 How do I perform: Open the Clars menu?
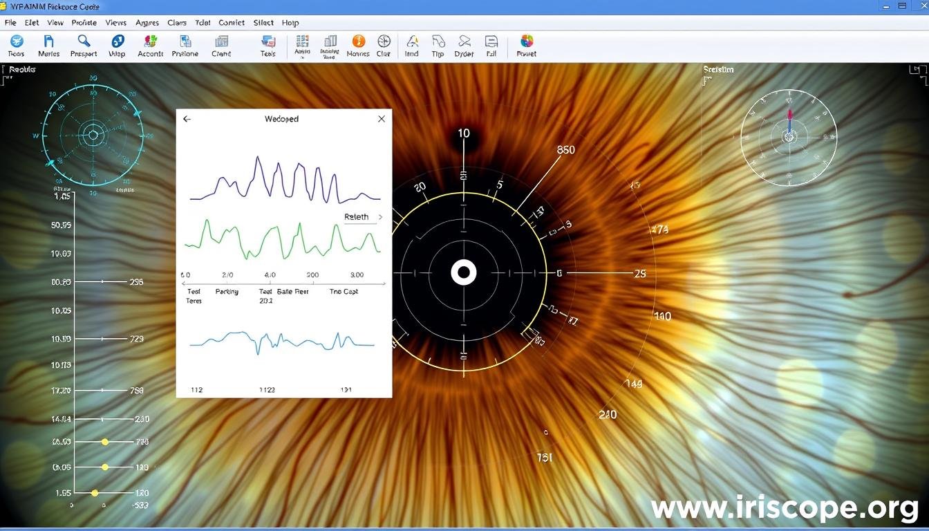(x=177, y=23)
